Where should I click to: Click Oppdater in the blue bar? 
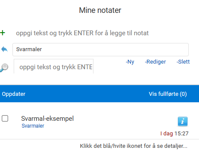click(14, 94)
